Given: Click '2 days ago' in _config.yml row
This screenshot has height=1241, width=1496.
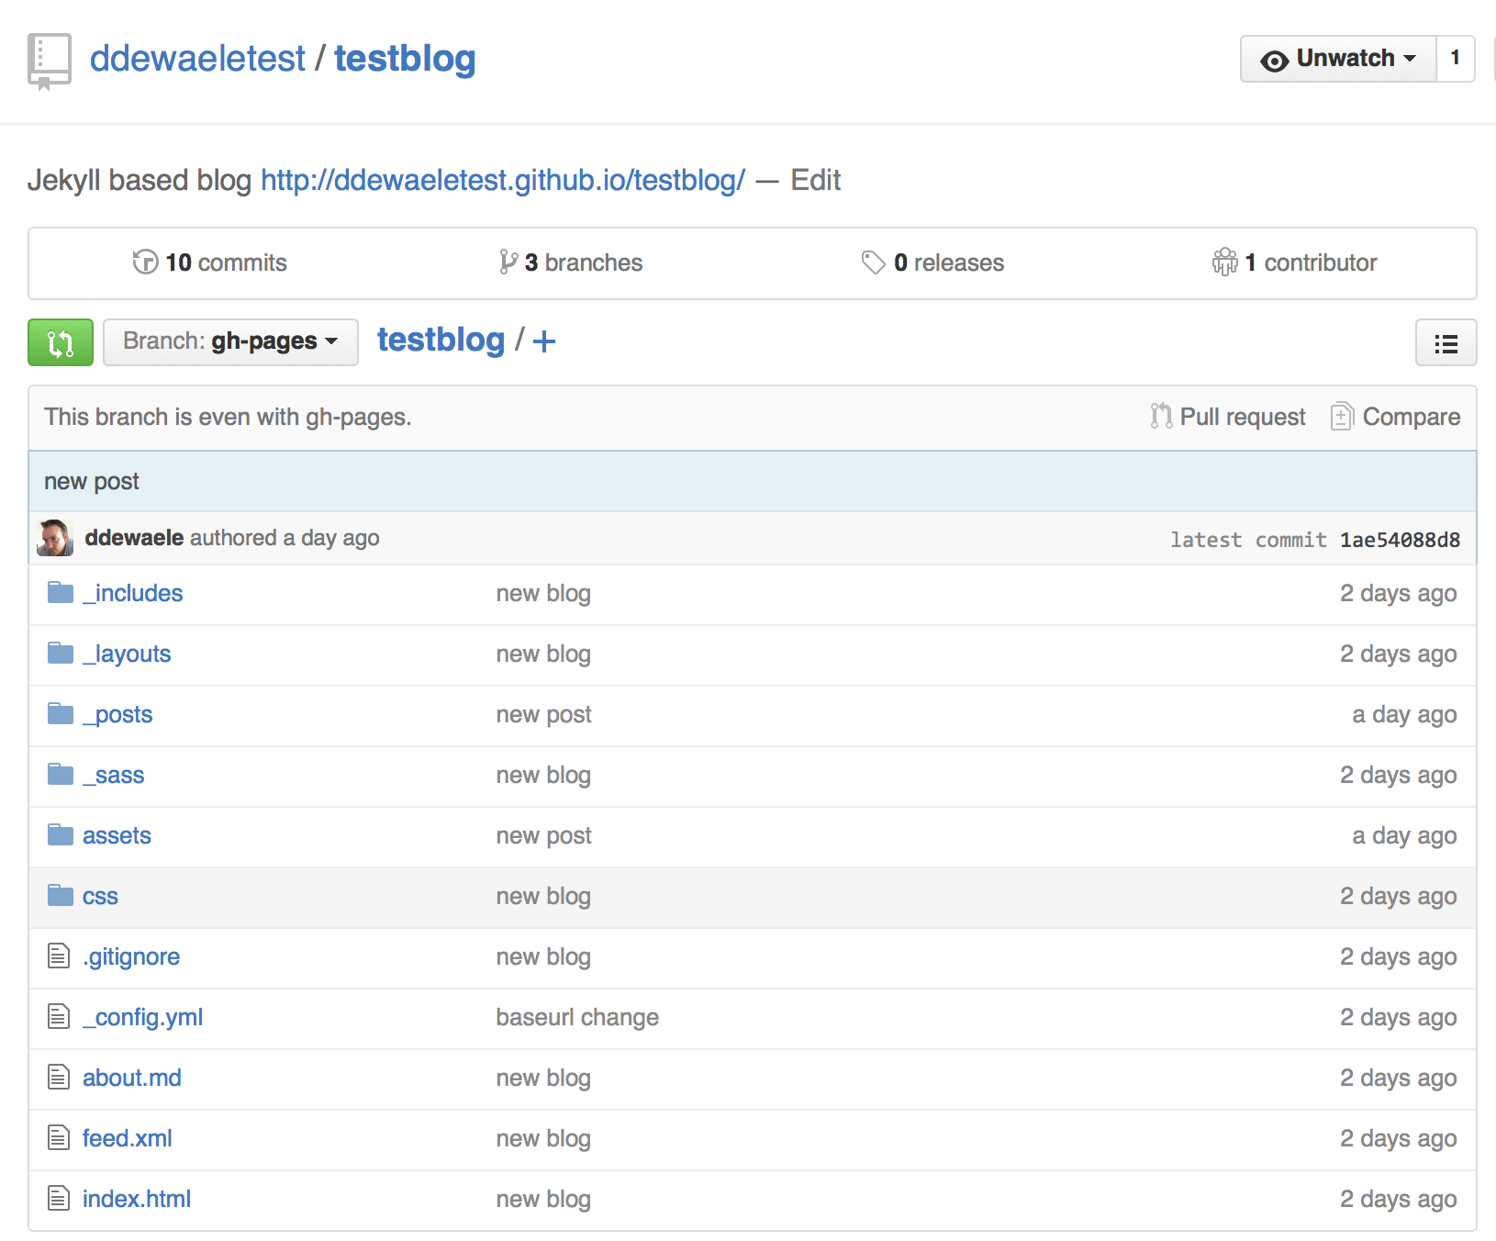Looking at the screenshot, I should [x=1398, y=1017].
